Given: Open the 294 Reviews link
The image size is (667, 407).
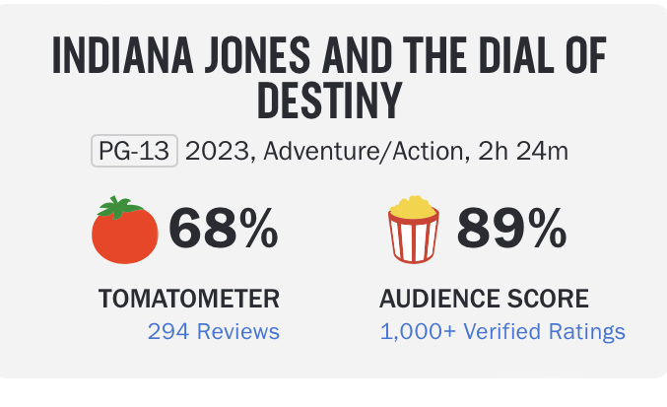Looking at the screenshot, I should pos(213,331).
